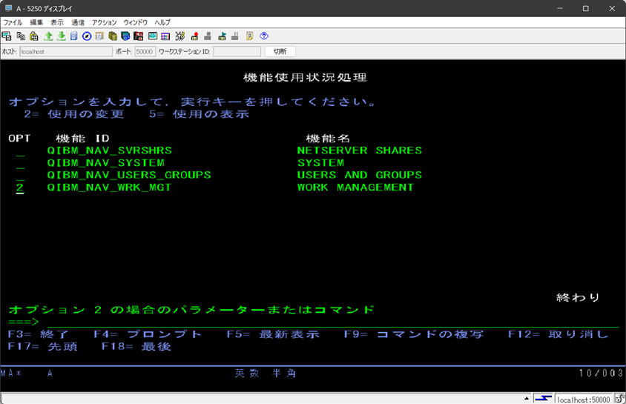This screenshot has width=626, height=404.
Task: Click the crossed tools settings icon
Action: click(x=179, y=36)
